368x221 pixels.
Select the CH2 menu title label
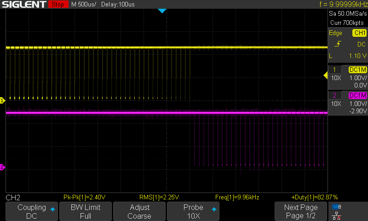point(13,198)
